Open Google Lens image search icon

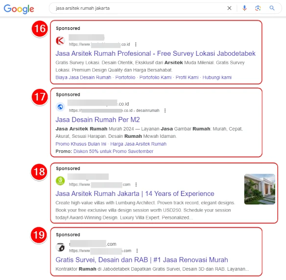pos(258,8)
